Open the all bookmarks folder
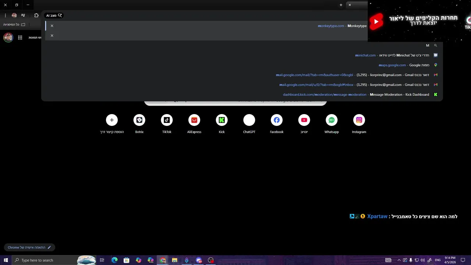This screenshot has width=471, height=265. click(x=14, y=24)
